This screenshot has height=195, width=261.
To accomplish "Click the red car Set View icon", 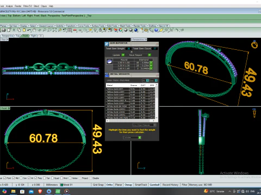I will [75, 30].
